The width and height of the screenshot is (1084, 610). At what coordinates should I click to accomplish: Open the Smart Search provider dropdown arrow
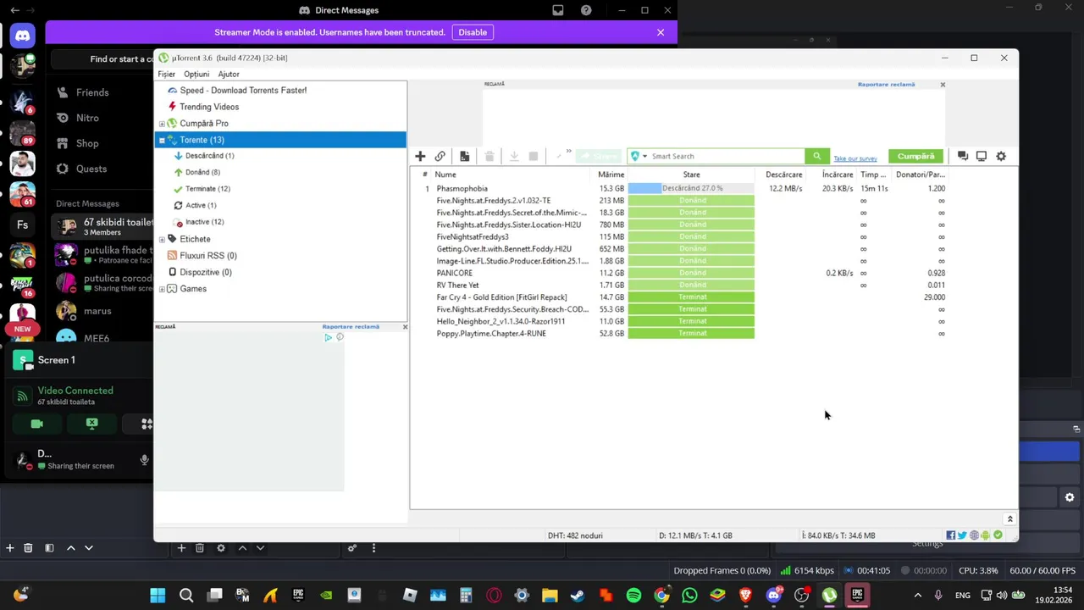645,156
